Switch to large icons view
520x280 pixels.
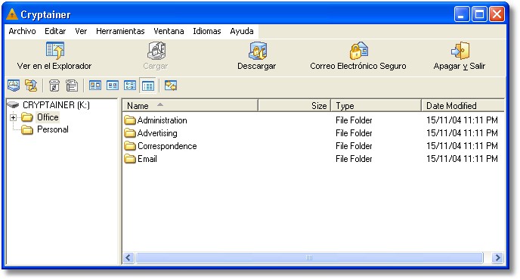coord(95,86)
